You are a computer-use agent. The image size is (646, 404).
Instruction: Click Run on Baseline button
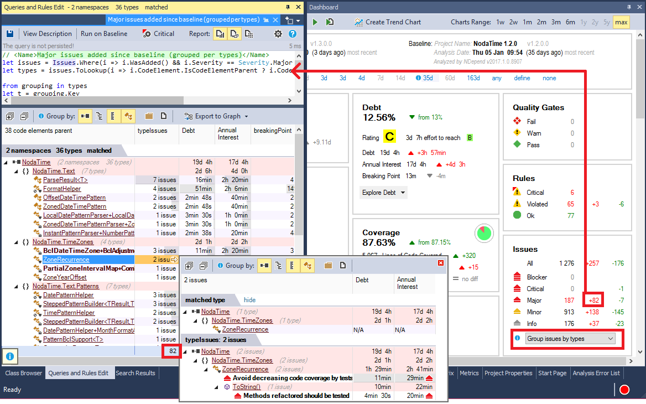click(104, 34)
